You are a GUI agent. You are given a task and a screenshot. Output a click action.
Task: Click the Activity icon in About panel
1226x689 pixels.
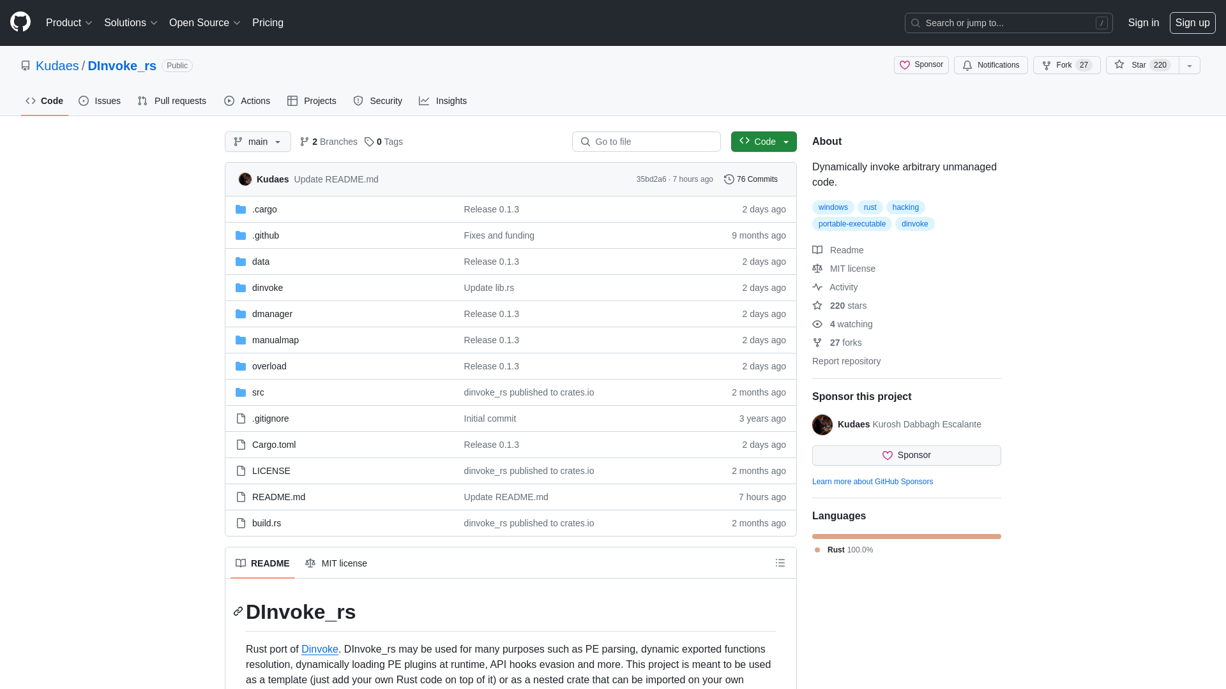(817, 287)
